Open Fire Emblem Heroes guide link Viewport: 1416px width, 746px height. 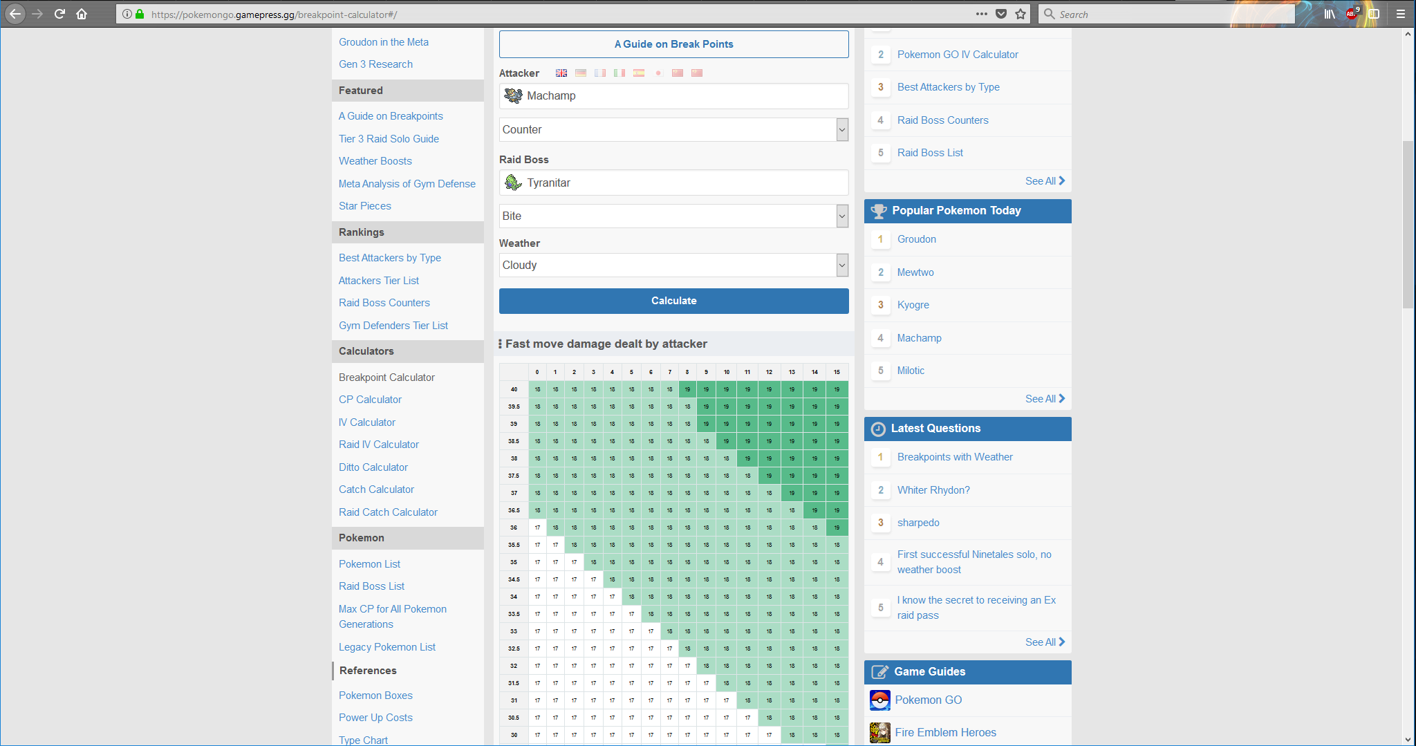pos(945,732)
